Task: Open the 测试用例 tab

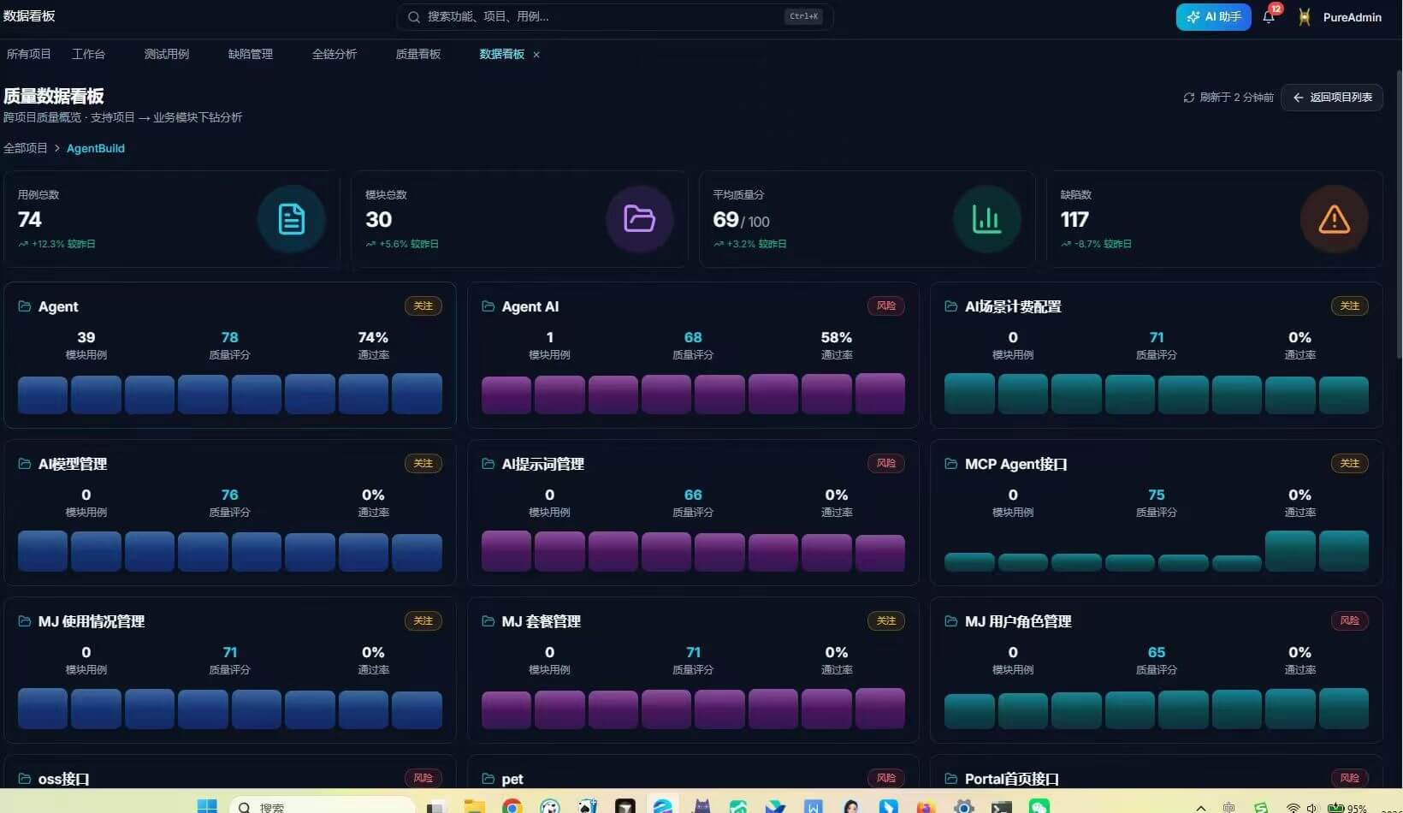Action: 167,54
